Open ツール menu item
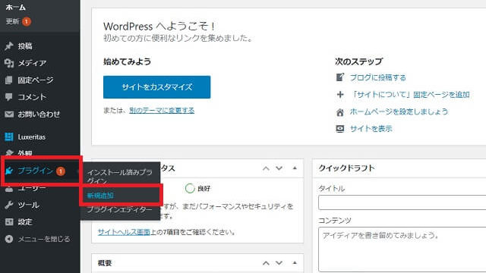486x273 pixels. pos(28,205)
